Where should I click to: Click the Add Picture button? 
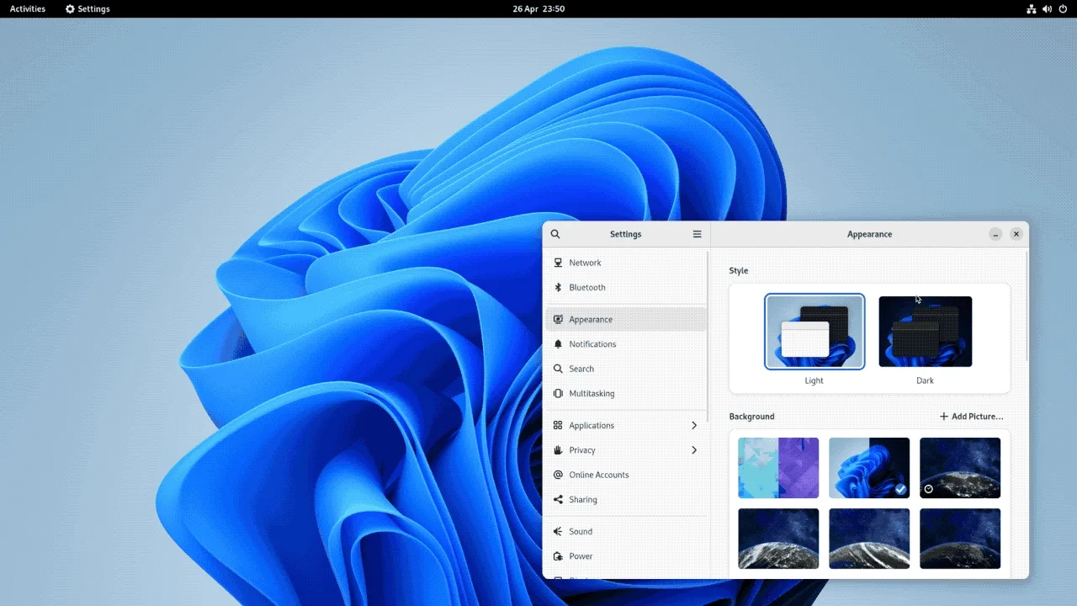click(972, 417)
